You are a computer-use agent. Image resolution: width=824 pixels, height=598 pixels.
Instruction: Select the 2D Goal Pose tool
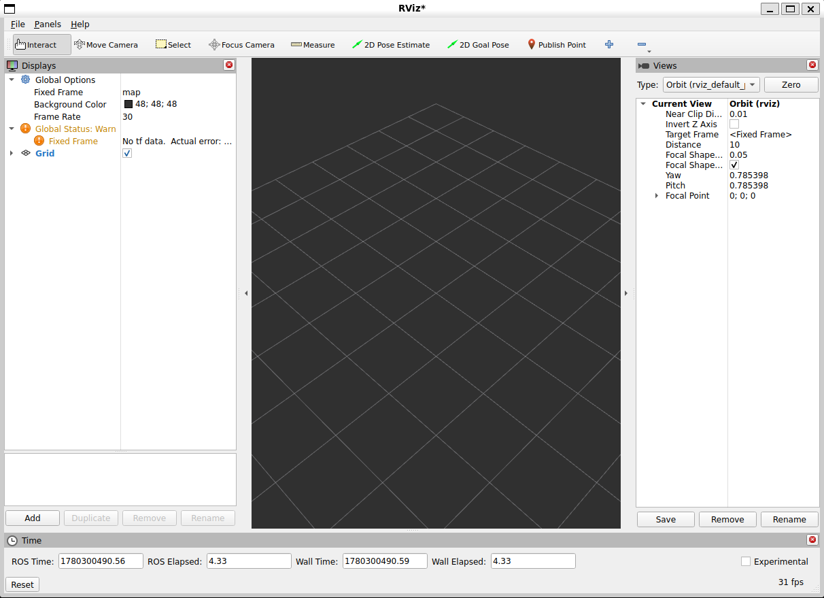coord(478,45)
